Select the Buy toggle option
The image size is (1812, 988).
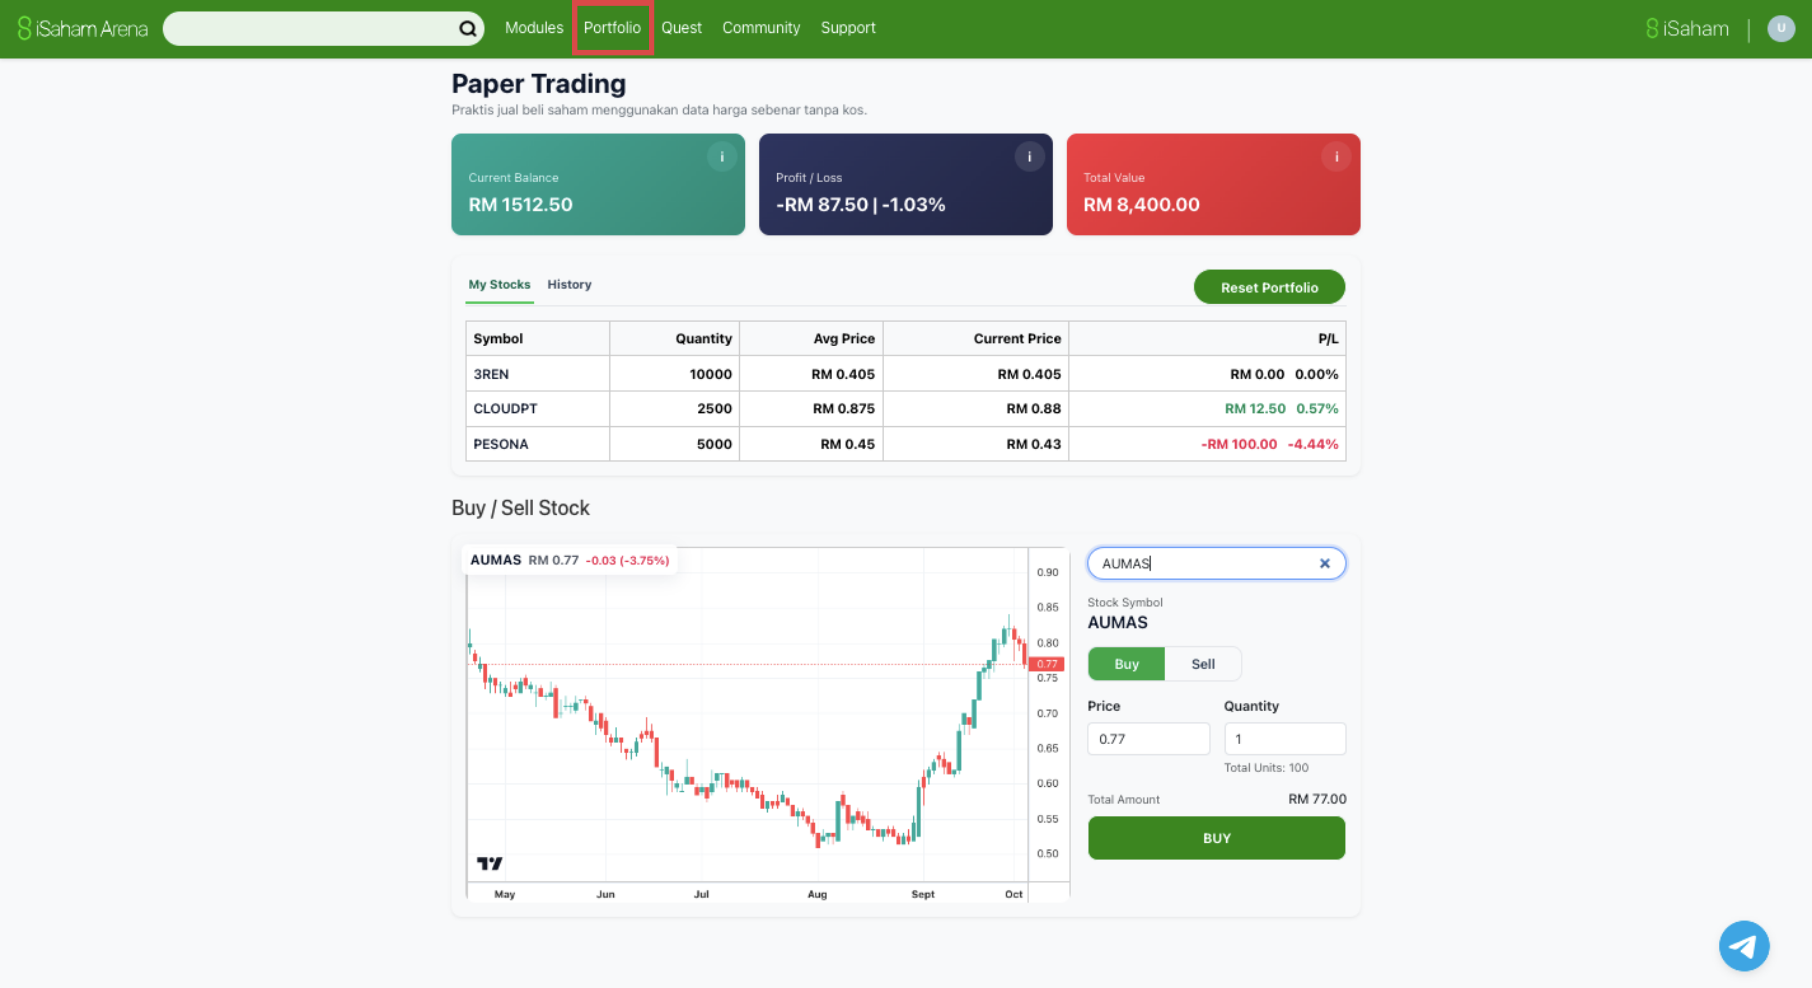click(1126, 664)
